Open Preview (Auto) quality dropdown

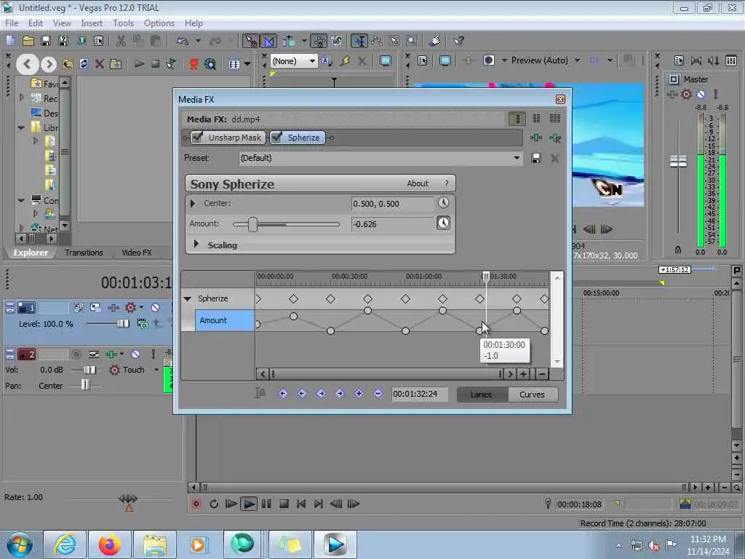click(577, 60)
